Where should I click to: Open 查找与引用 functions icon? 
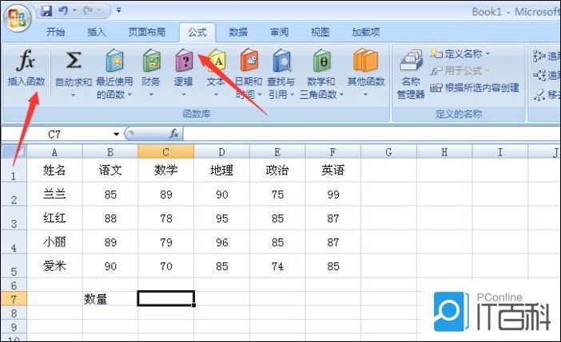[x=281, y=60]
